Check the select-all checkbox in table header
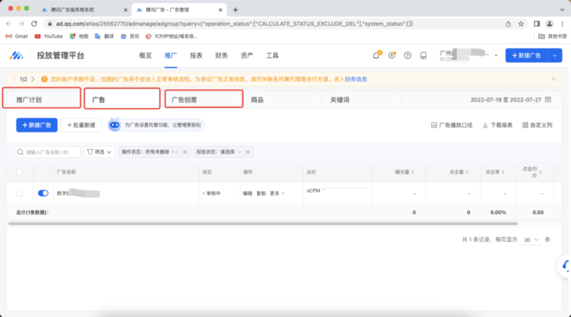 point(19,172)
